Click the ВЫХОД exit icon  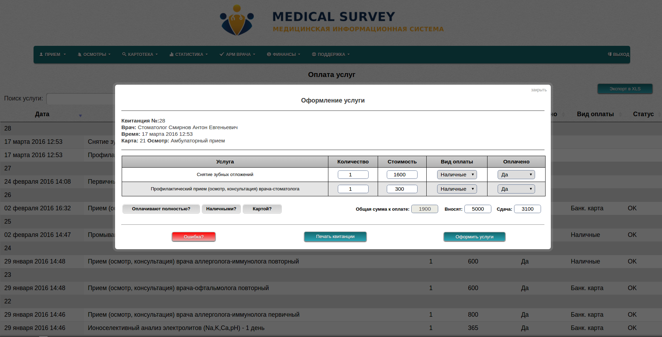tap(610, 54)
